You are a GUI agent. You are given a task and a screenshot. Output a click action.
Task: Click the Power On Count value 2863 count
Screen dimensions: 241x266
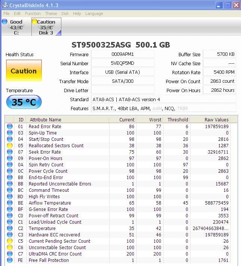point(219,81)
